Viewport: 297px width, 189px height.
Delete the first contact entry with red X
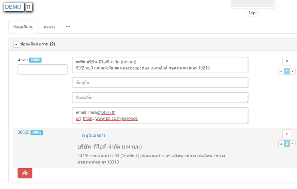point(287,61)
